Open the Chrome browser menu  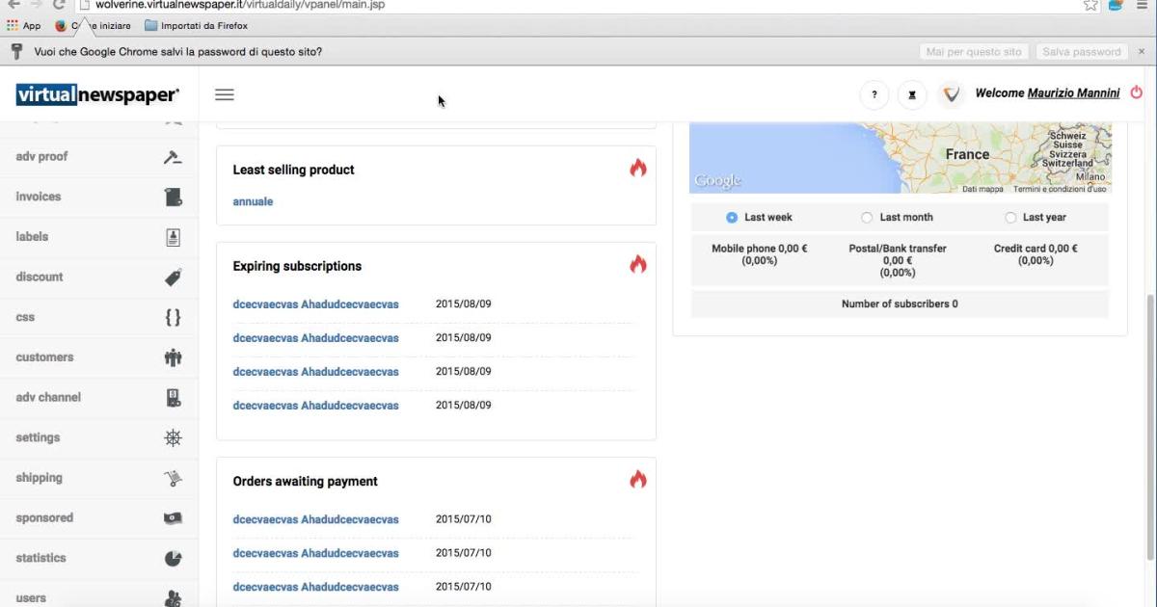point(1142,5)
